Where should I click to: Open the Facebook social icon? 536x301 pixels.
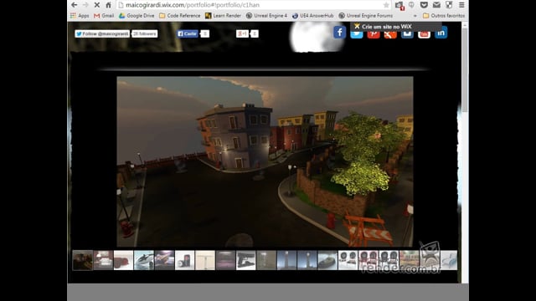pyautogui.click(x=339, y=33)
